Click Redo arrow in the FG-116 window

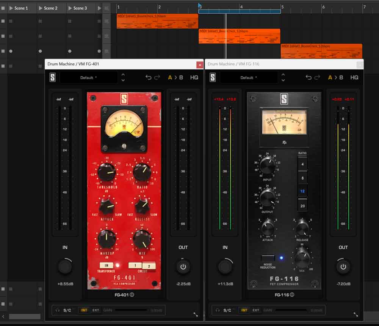tap(317, 77)
